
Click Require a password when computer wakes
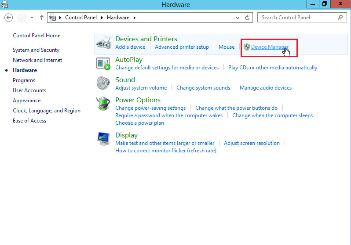[x=169, y=115]
